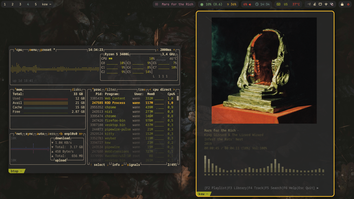Click the Telegram paper plane tray icon
The width and height of the screenshot is (354, 199).
click(309, 4)
